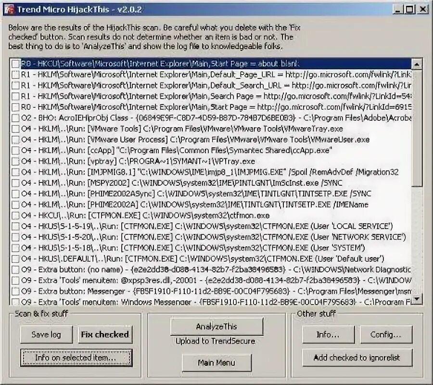Check the R0 HKCU Start Page about:blank entry
This screenshot has height=385, width=433.
(x=16, y=64)
